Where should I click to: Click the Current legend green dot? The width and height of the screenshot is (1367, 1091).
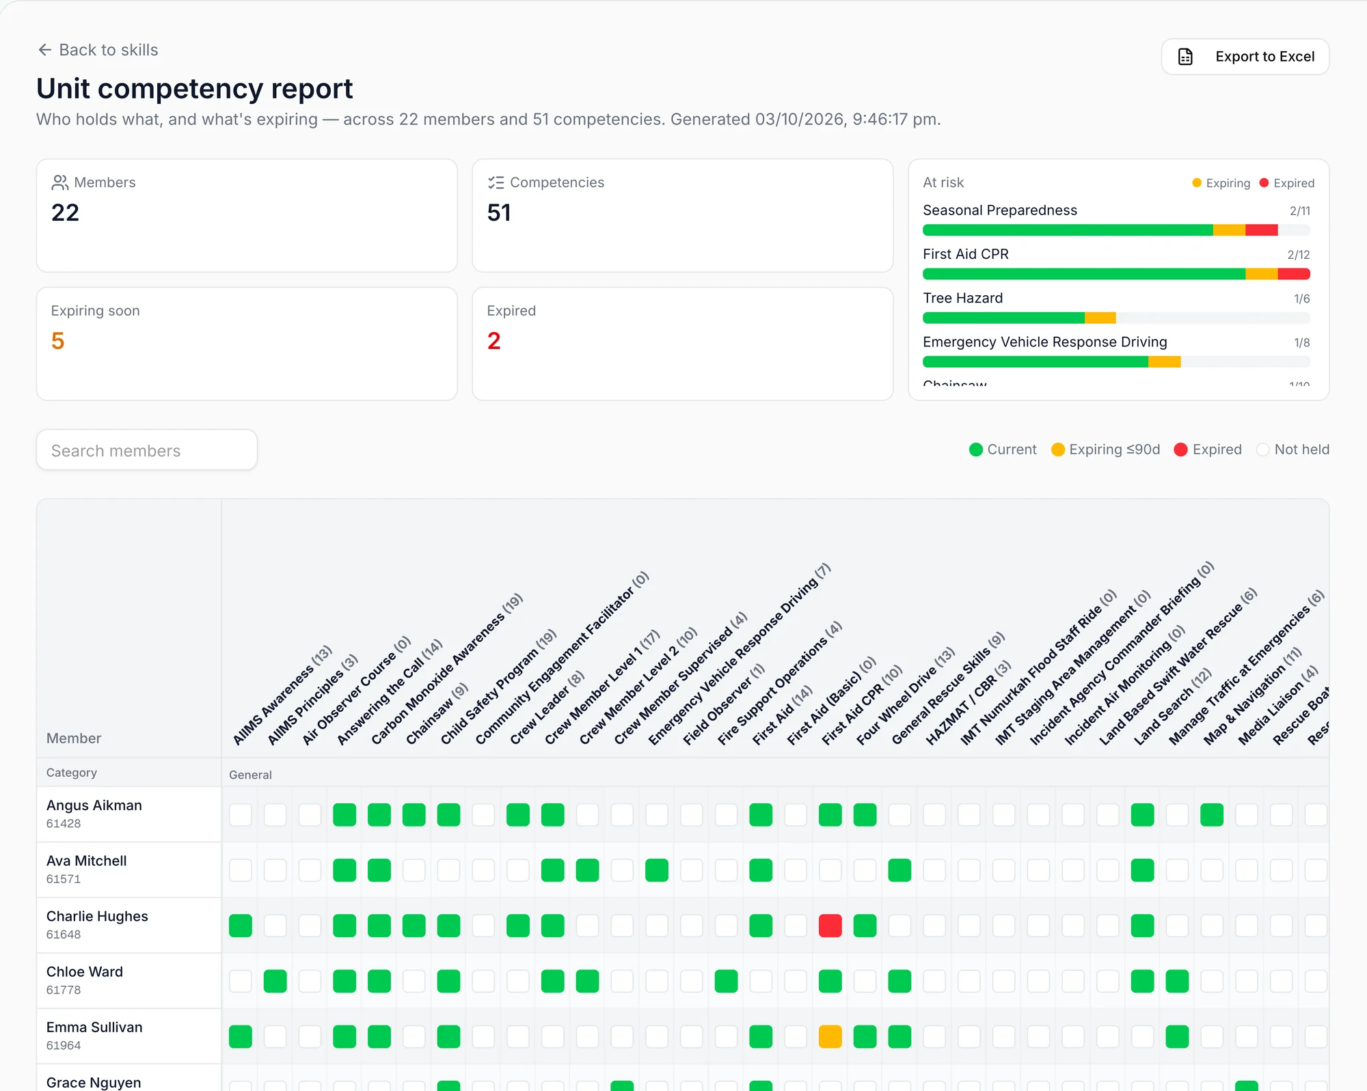(976, 450)
